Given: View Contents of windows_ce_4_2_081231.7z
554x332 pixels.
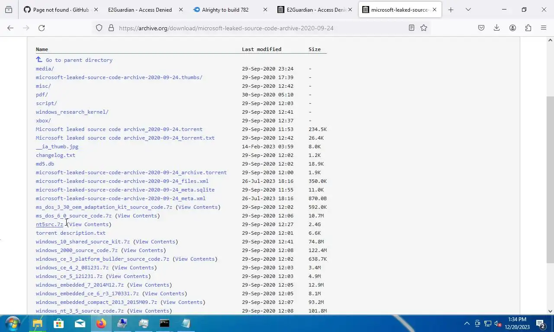Looking at the screenshot, I should [x=134, y=268].
